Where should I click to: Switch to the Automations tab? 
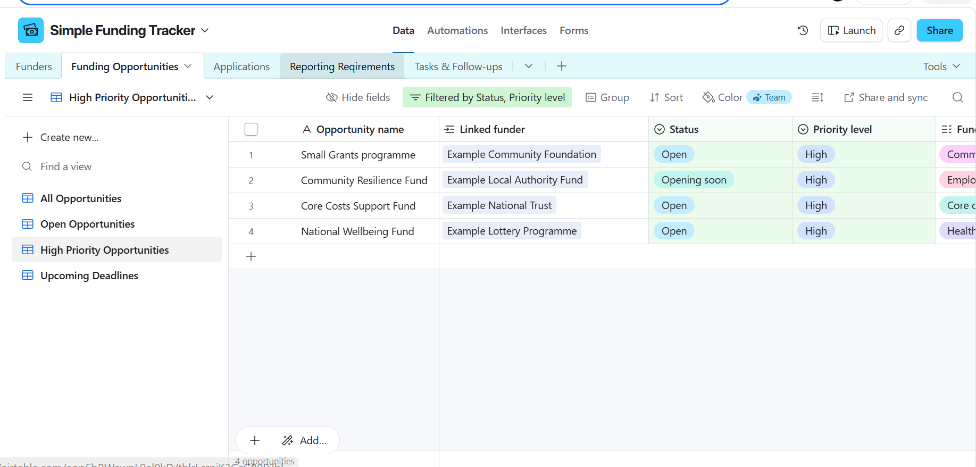tap(457, 30)
